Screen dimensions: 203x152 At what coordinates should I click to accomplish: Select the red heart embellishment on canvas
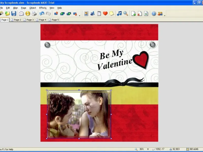coord(141,60)
